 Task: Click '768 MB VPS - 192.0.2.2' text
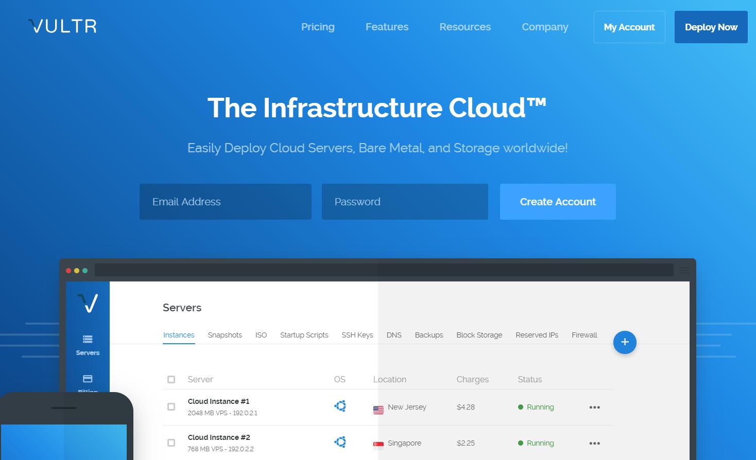pyautogui.click(x=220, y=449)
